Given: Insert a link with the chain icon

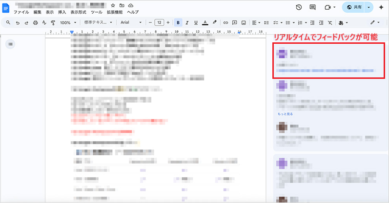Looking at the screenshot, I should (x=225, y=22).
